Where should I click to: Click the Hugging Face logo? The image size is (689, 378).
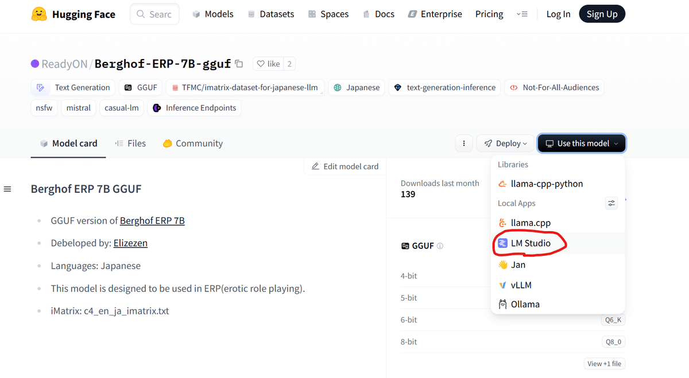(73, 14)
